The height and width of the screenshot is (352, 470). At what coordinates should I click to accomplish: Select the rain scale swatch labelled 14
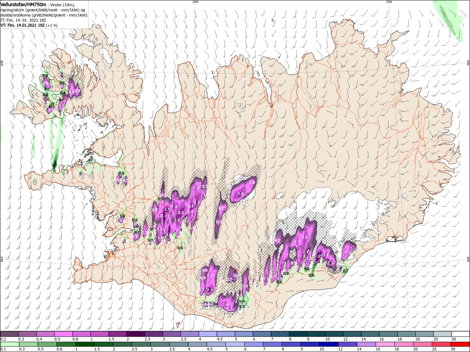pos(366,344)
